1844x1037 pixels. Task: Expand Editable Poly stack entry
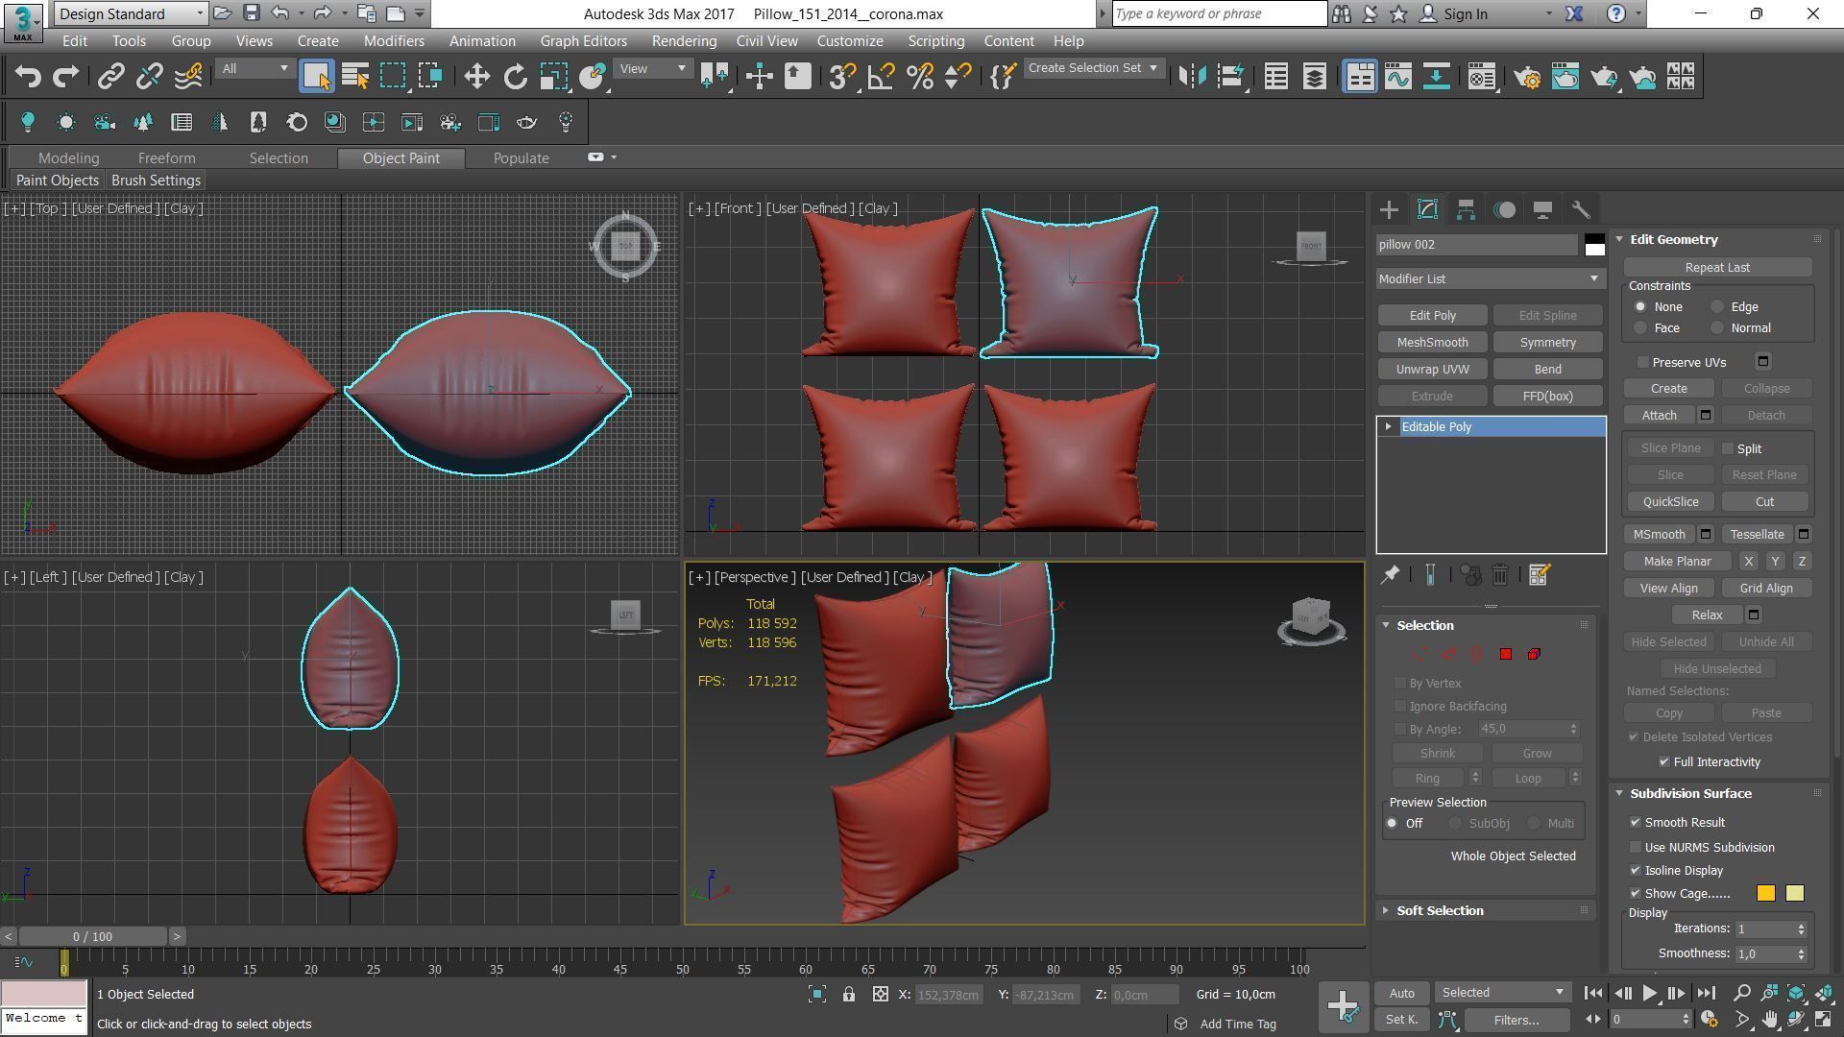tap(1388, 426)
